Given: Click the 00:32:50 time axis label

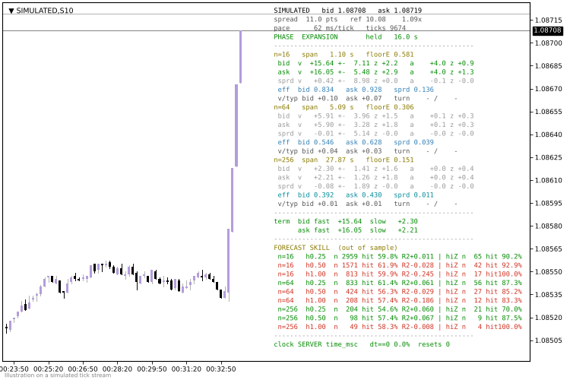Looking at the screenshot, I should (221, 369).
